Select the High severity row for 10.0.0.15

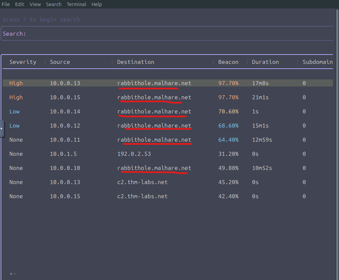(168, 97)
